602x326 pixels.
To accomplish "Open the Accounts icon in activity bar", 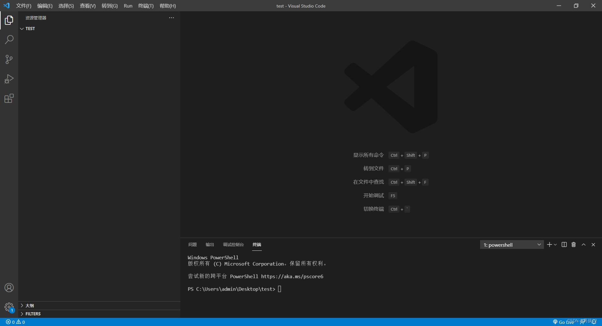I will tap(9, 287).
